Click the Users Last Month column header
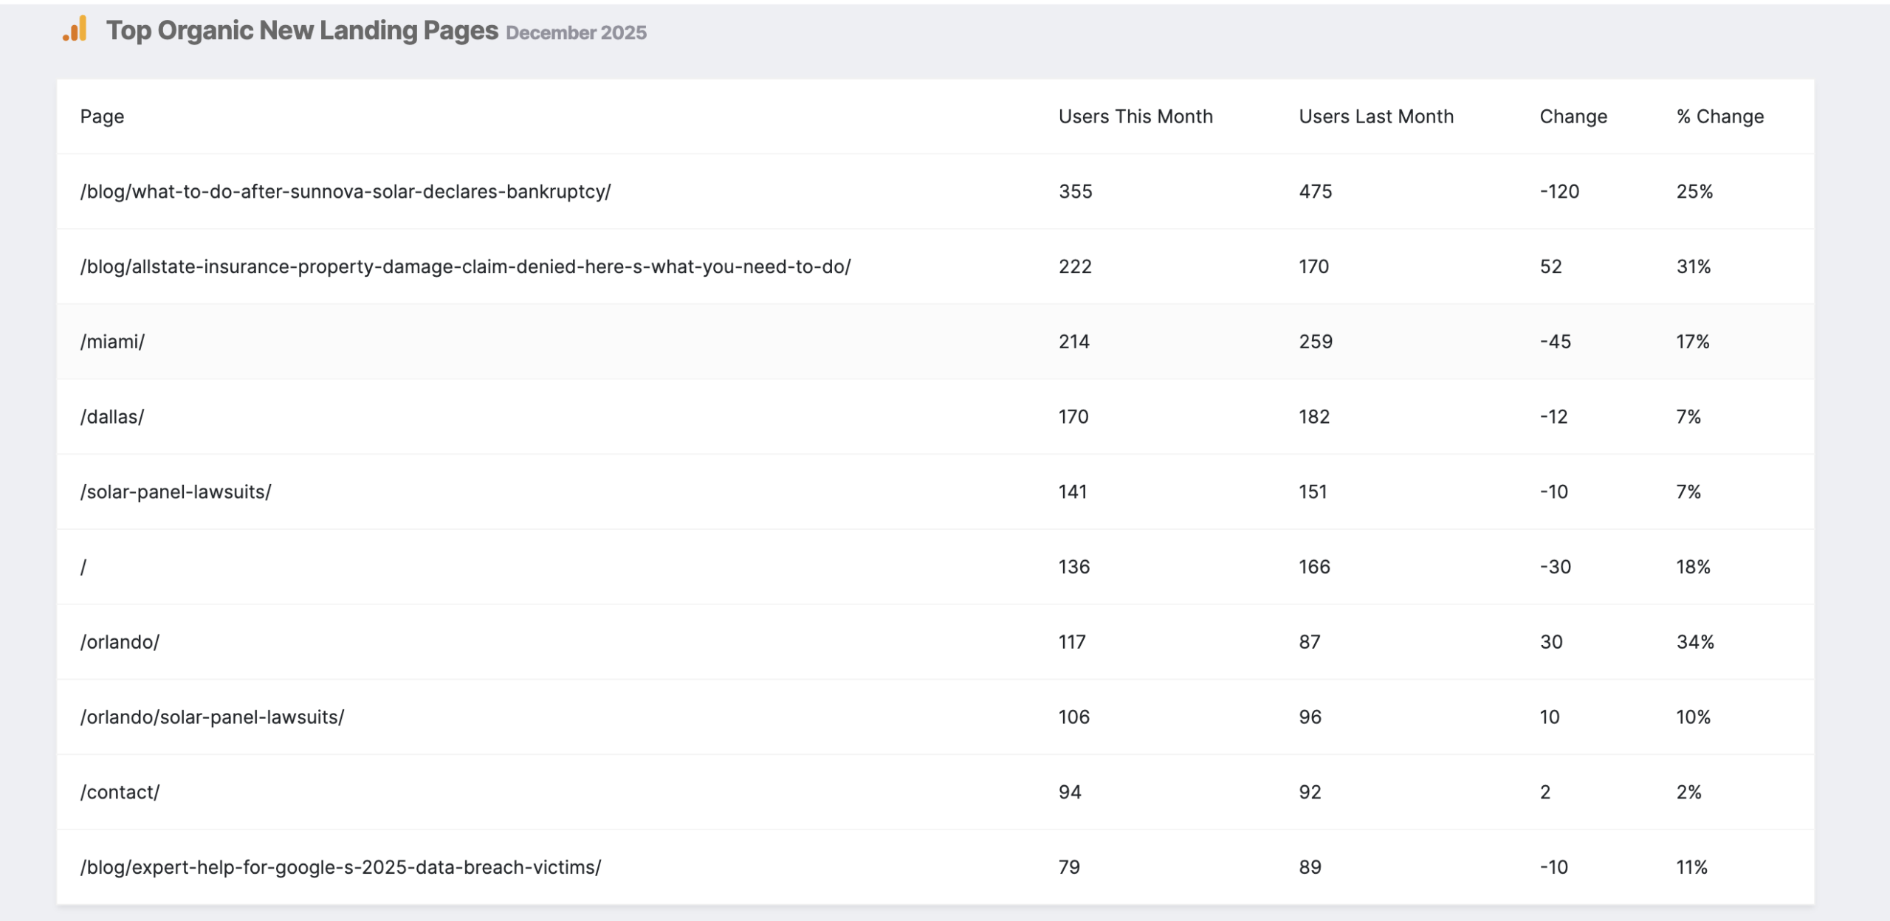 1375,117
